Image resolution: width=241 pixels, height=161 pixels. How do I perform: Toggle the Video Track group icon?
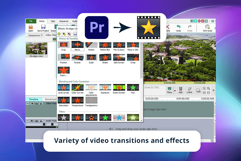[37, 104]
